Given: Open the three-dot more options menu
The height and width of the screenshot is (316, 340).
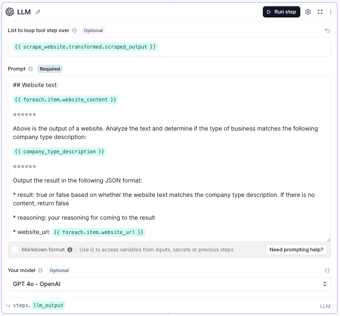Looking at the screenshot, I should [x=331, y=12].
